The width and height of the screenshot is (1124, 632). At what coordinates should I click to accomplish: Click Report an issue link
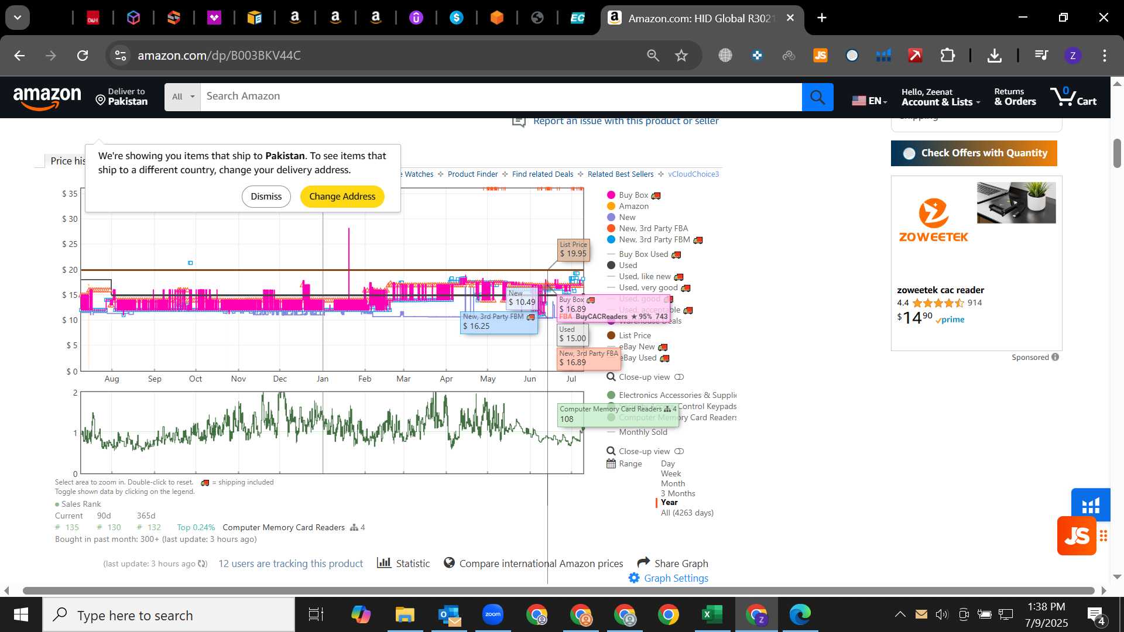coord(625,121)
